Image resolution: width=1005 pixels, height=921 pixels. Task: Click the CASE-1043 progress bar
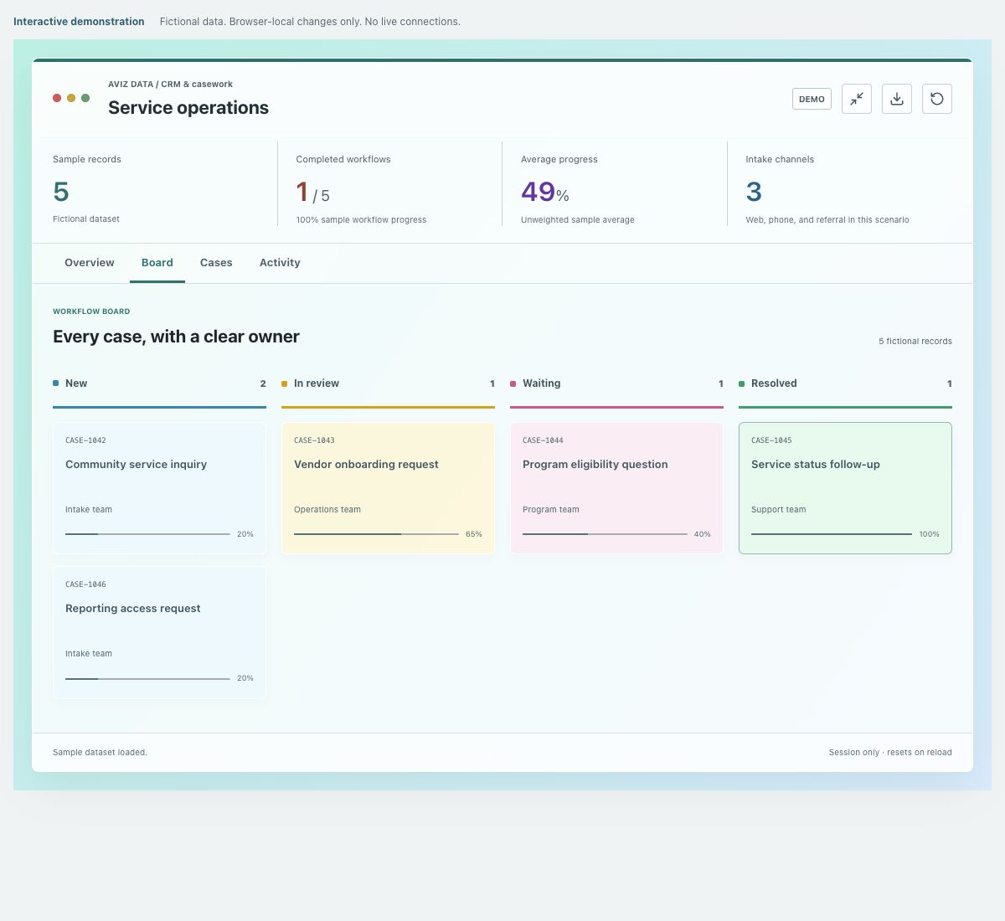pyautogui.click(x=376, y=534)
